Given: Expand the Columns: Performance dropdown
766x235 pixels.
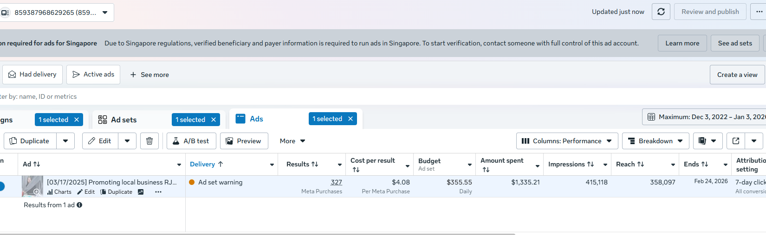Looking at the screenshot, I should (567, 141).
